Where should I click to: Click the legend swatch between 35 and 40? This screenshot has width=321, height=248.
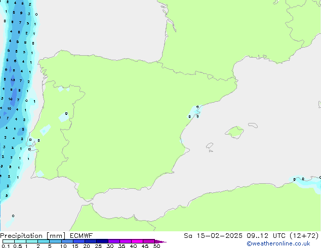point(125,241)
